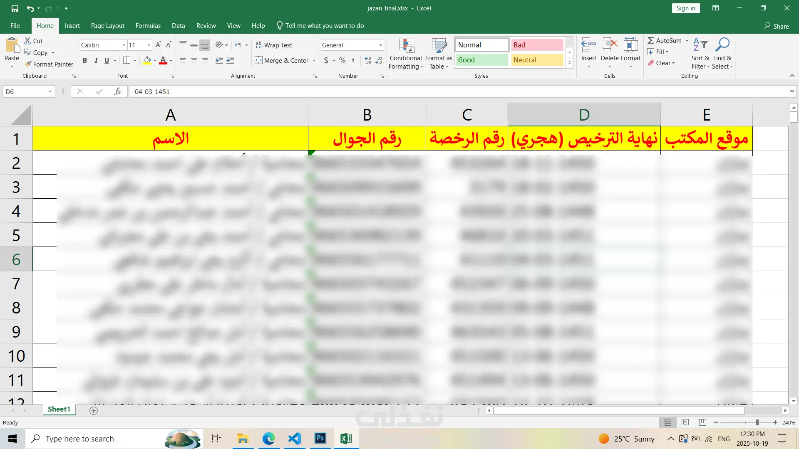The width and height of the screenshot is (799, 449).
Task: Open Photoshop from the taskbar
Action: (x=320, y=438)
